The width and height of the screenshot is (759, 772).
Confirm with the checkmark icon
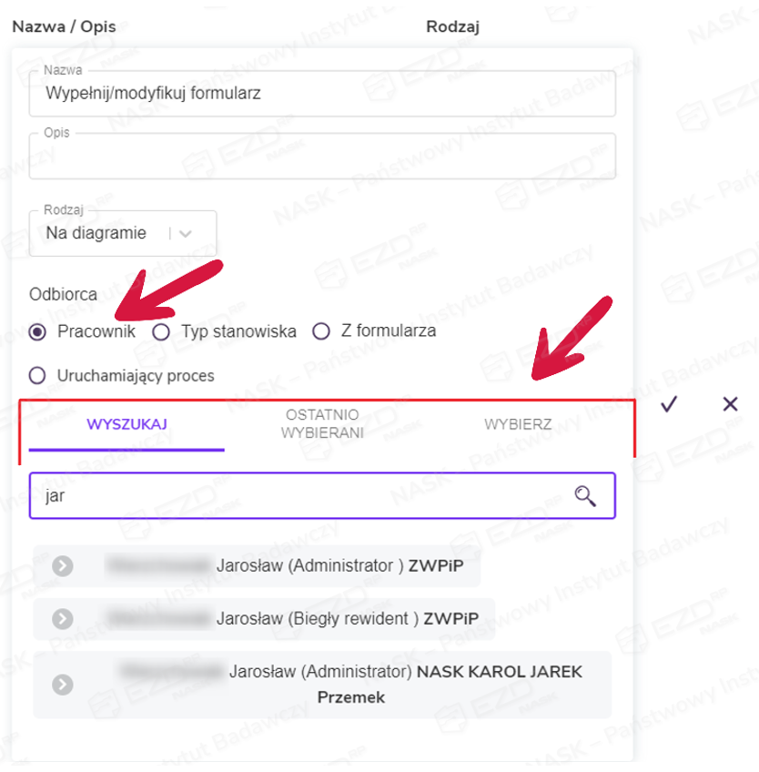tap(669, 404)
